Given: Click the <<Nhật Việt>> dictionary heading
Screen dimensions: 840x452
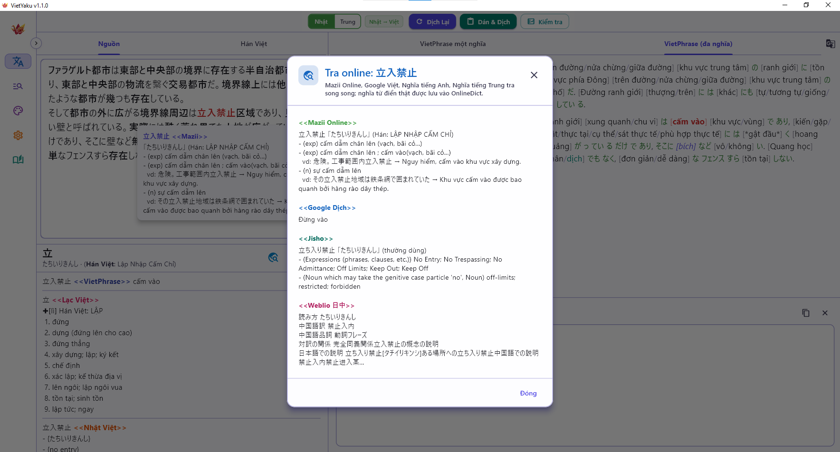Looking at the screenshot, I should click(x=100, y=428).
